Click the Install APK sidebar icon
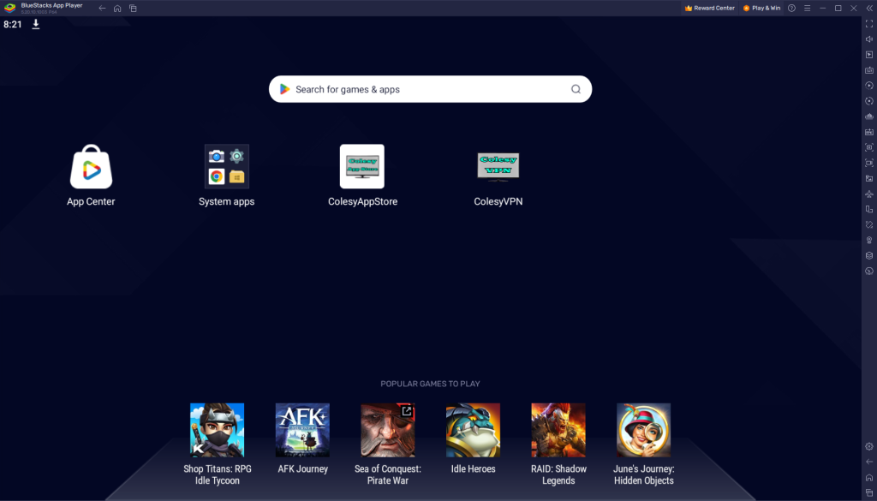Screen dimensions: 877x501 (869, 132)
